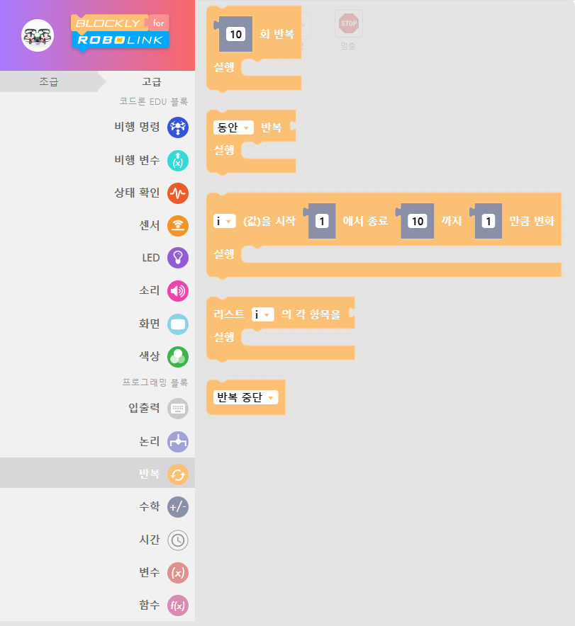Click the 센서 orange sensor icon
Viewport: 575px width, 626px height.
[177, 226]
